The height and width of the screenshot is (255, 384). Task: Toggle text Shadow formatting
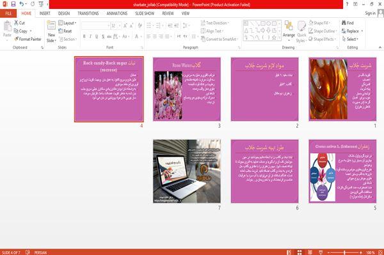coord(103,36)
